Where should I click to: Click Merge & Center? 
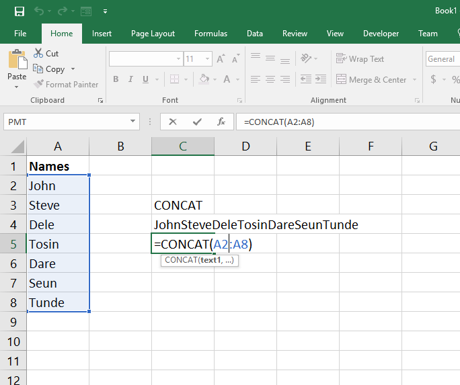pos(371,79)
